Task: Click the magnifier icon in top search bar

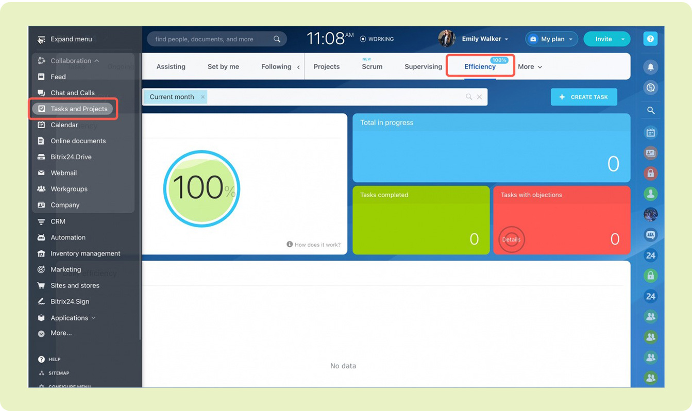Action: (277, 39)
